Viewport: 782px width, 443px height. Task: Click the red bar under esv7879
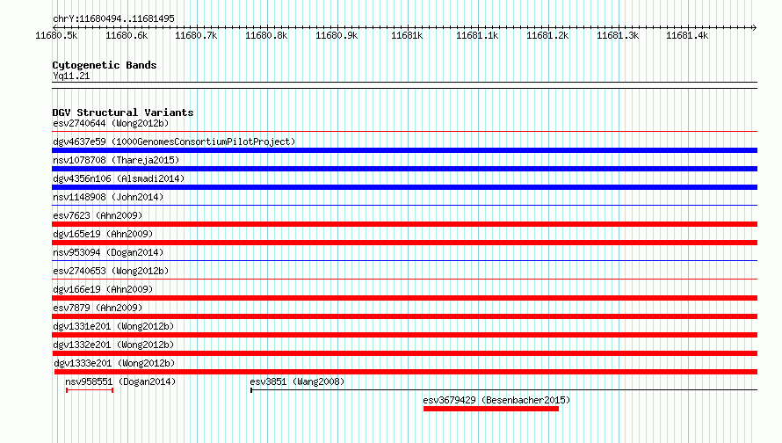click(x=404, y=316)
